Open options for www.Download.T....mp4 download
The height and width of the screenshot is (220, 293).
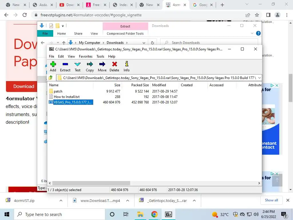tap(128, 201)
